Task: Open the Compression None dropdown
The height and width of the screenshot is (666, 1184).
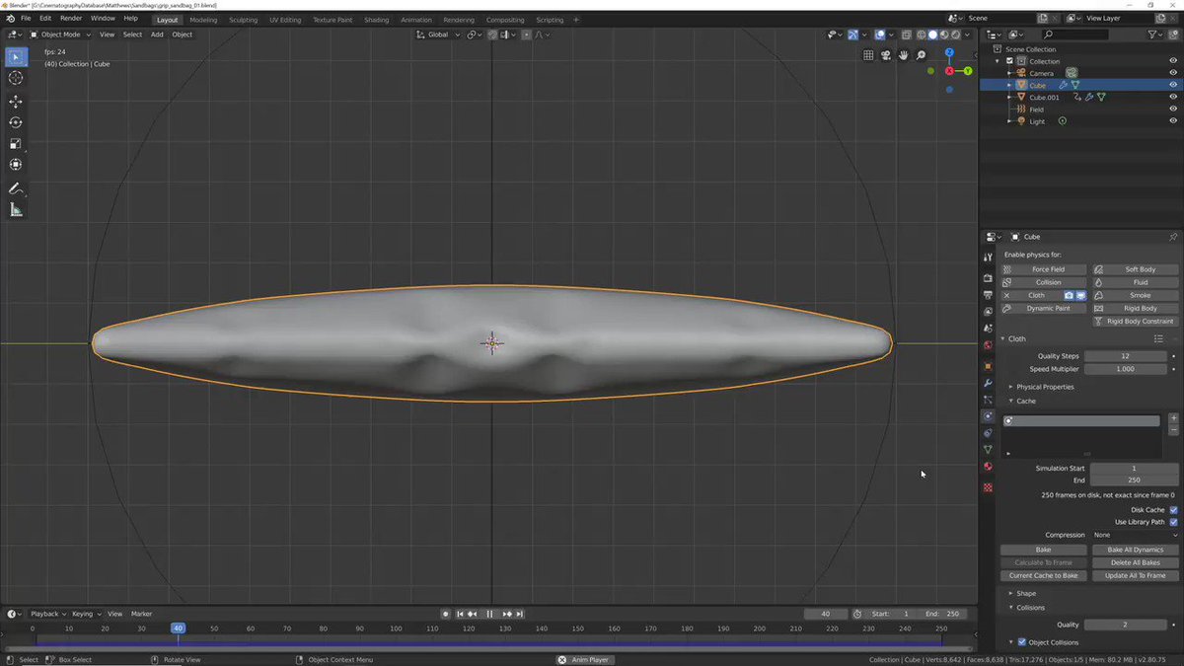Action: (1135, 535)
